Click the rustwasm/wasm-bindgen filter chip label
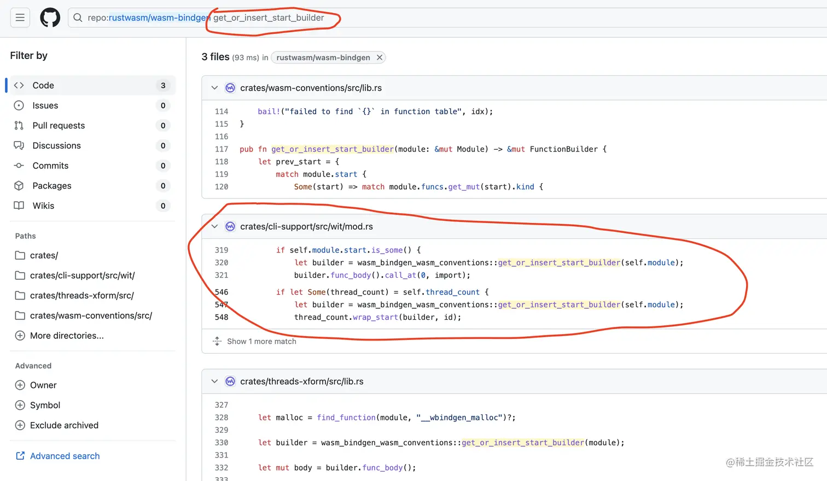 coord(323,57)
